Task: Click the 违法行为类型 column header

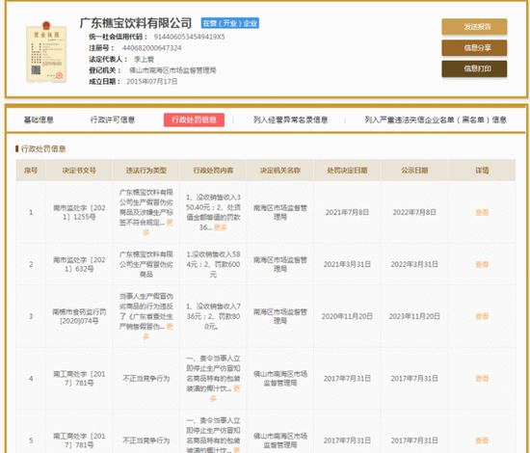Action: pos(146,170)
